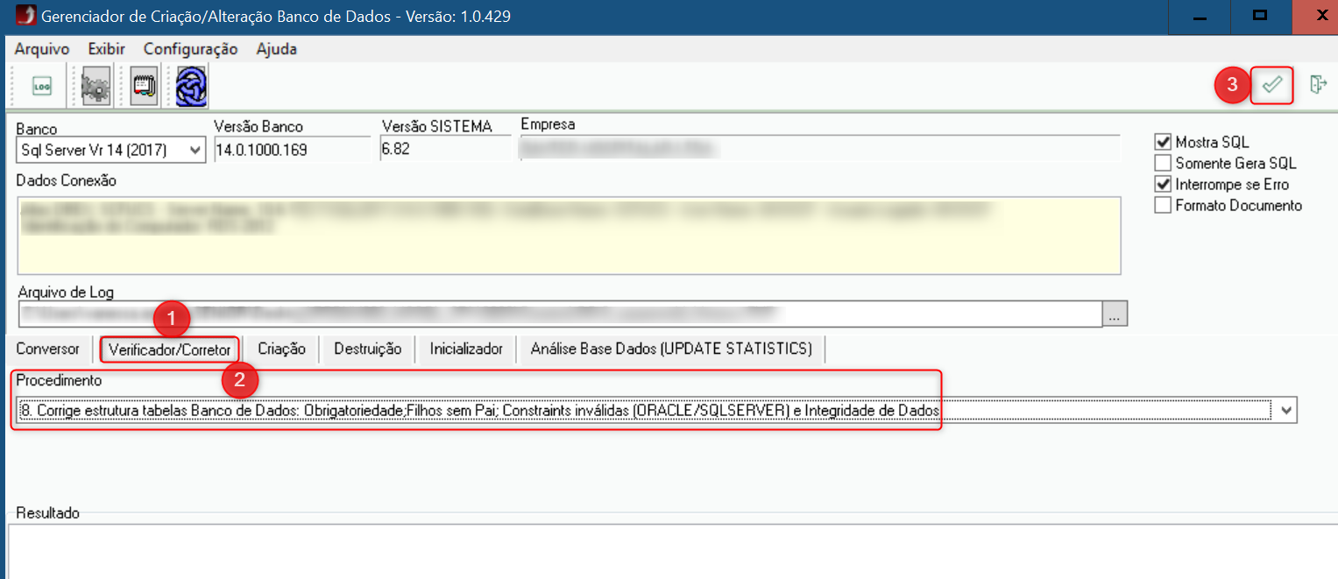Switch to the Verificador/Corretor tab
Screen dimensions: 1338x579
click(169, 350)
